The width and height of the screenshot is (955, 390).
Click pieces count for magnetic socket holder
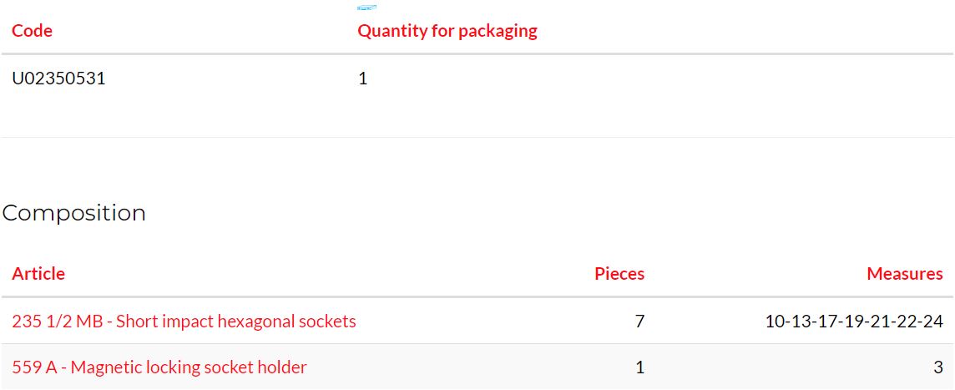pos(640,367)
